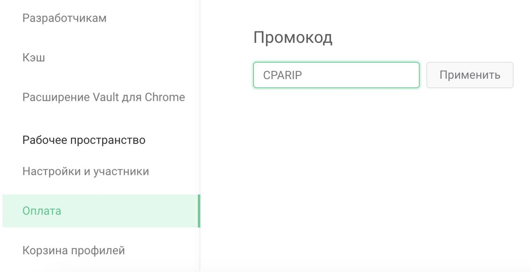Navigate to developer settings (Разработчикам)

[64, 18]
